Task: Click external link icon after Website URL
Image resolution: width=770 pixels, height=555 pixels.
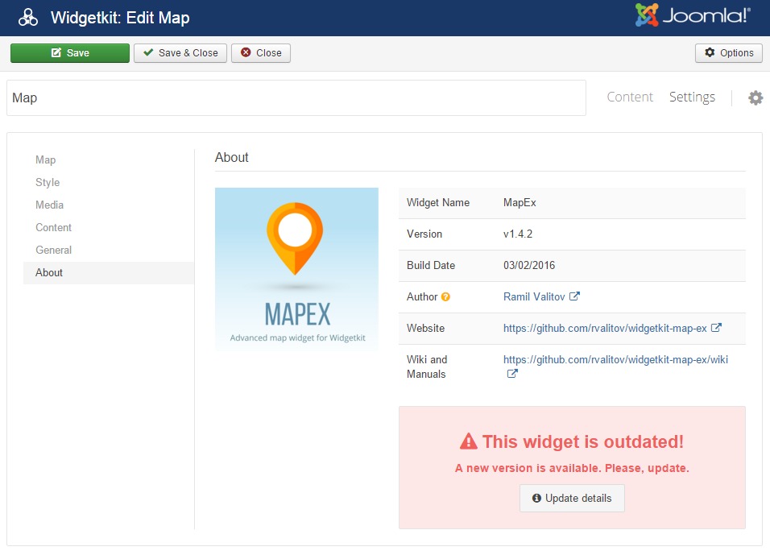Action: pyautogui.click(x=716, y=328)
